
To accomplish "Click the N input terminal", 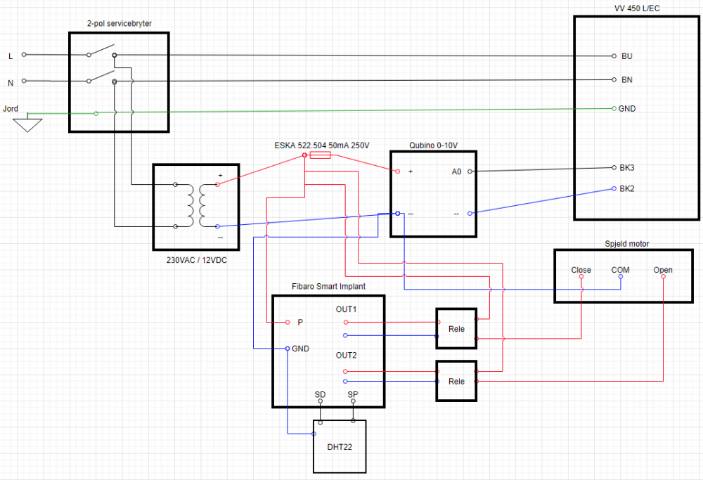I will coord(24,82).
